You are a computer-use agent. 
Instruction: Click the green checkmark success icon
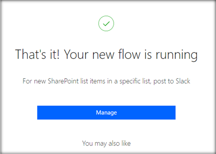pos(106,23)
